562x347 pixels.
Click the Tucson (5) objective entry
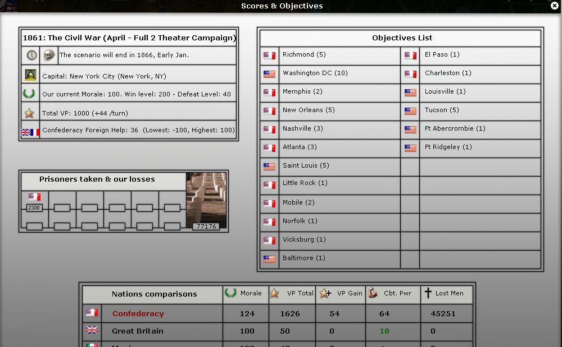(x=442, y=110)
